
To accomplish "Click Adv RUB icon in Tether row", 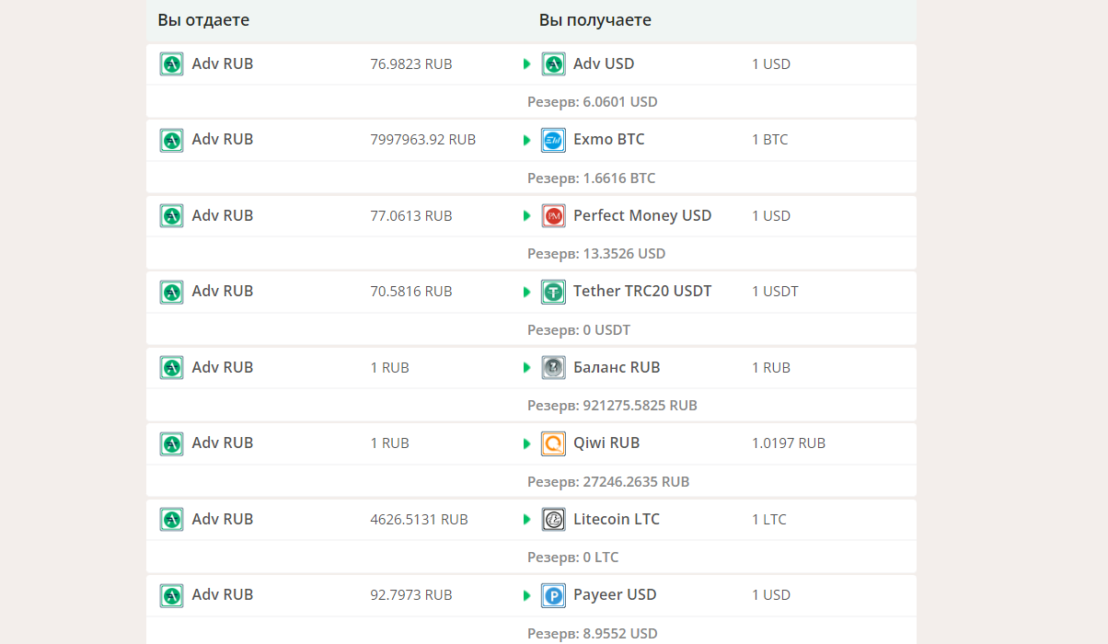I will pyautogui.click(x=171, y=292).
